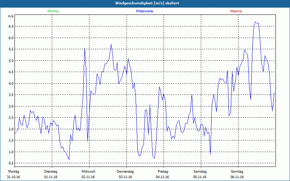Click the date 05.11.16
This screenshot has height=181, width=290.
tap(200, 177)
